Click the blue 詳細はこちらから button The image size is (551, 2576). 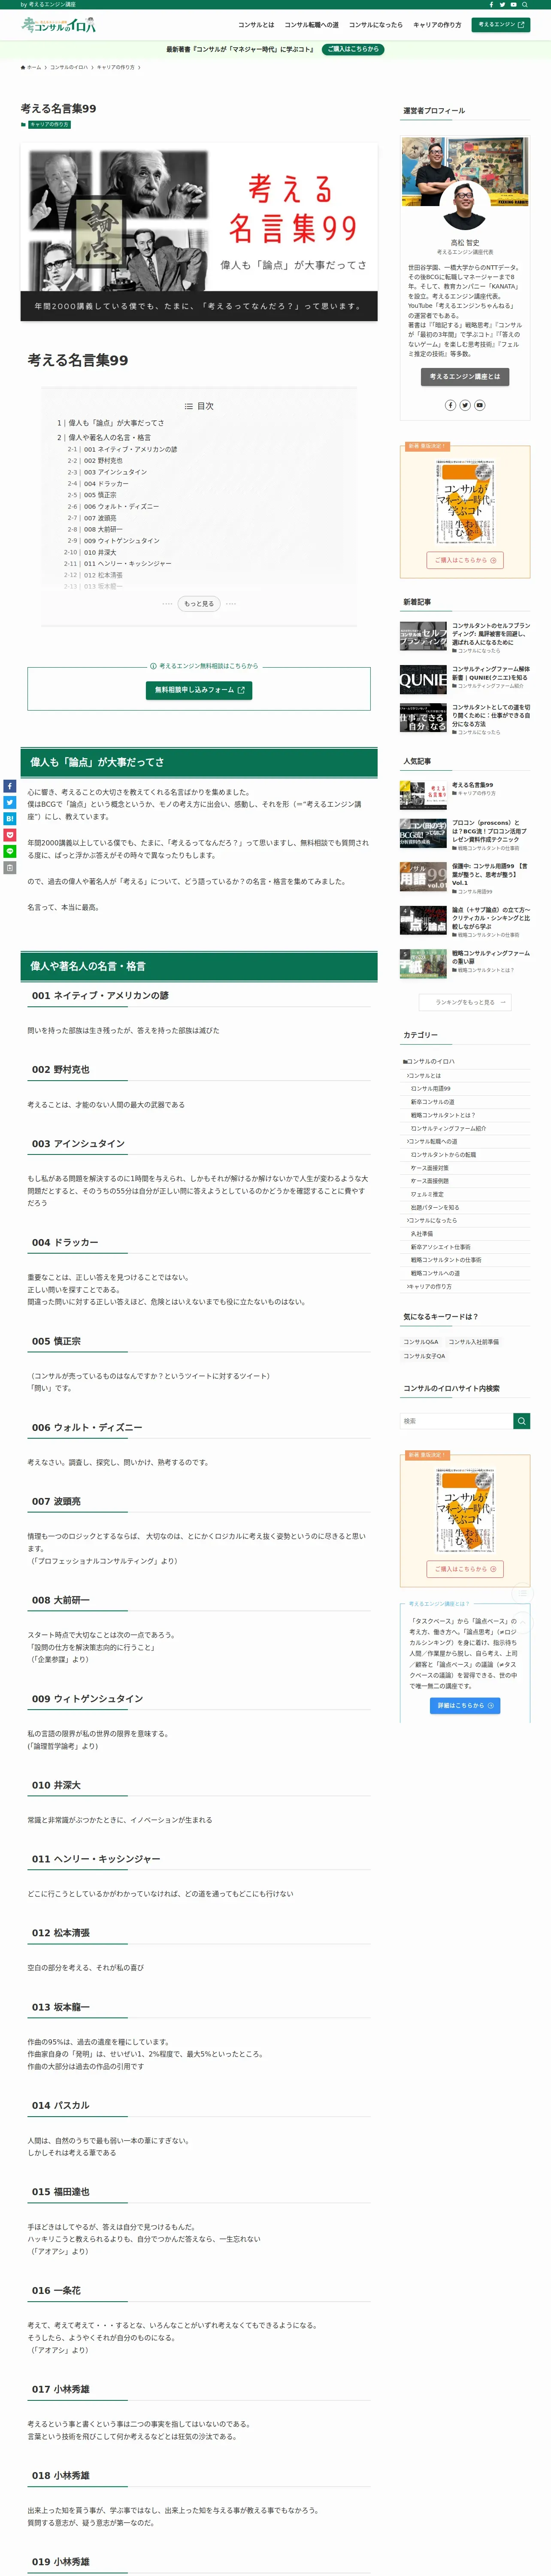click(465, 1706)
